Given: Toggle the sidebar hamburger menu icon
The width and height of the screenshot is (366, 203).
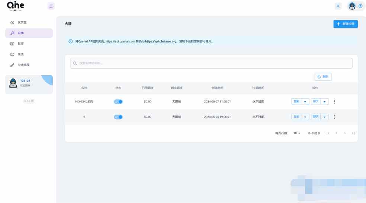Looking at the screenshot, I should [51, 6].
